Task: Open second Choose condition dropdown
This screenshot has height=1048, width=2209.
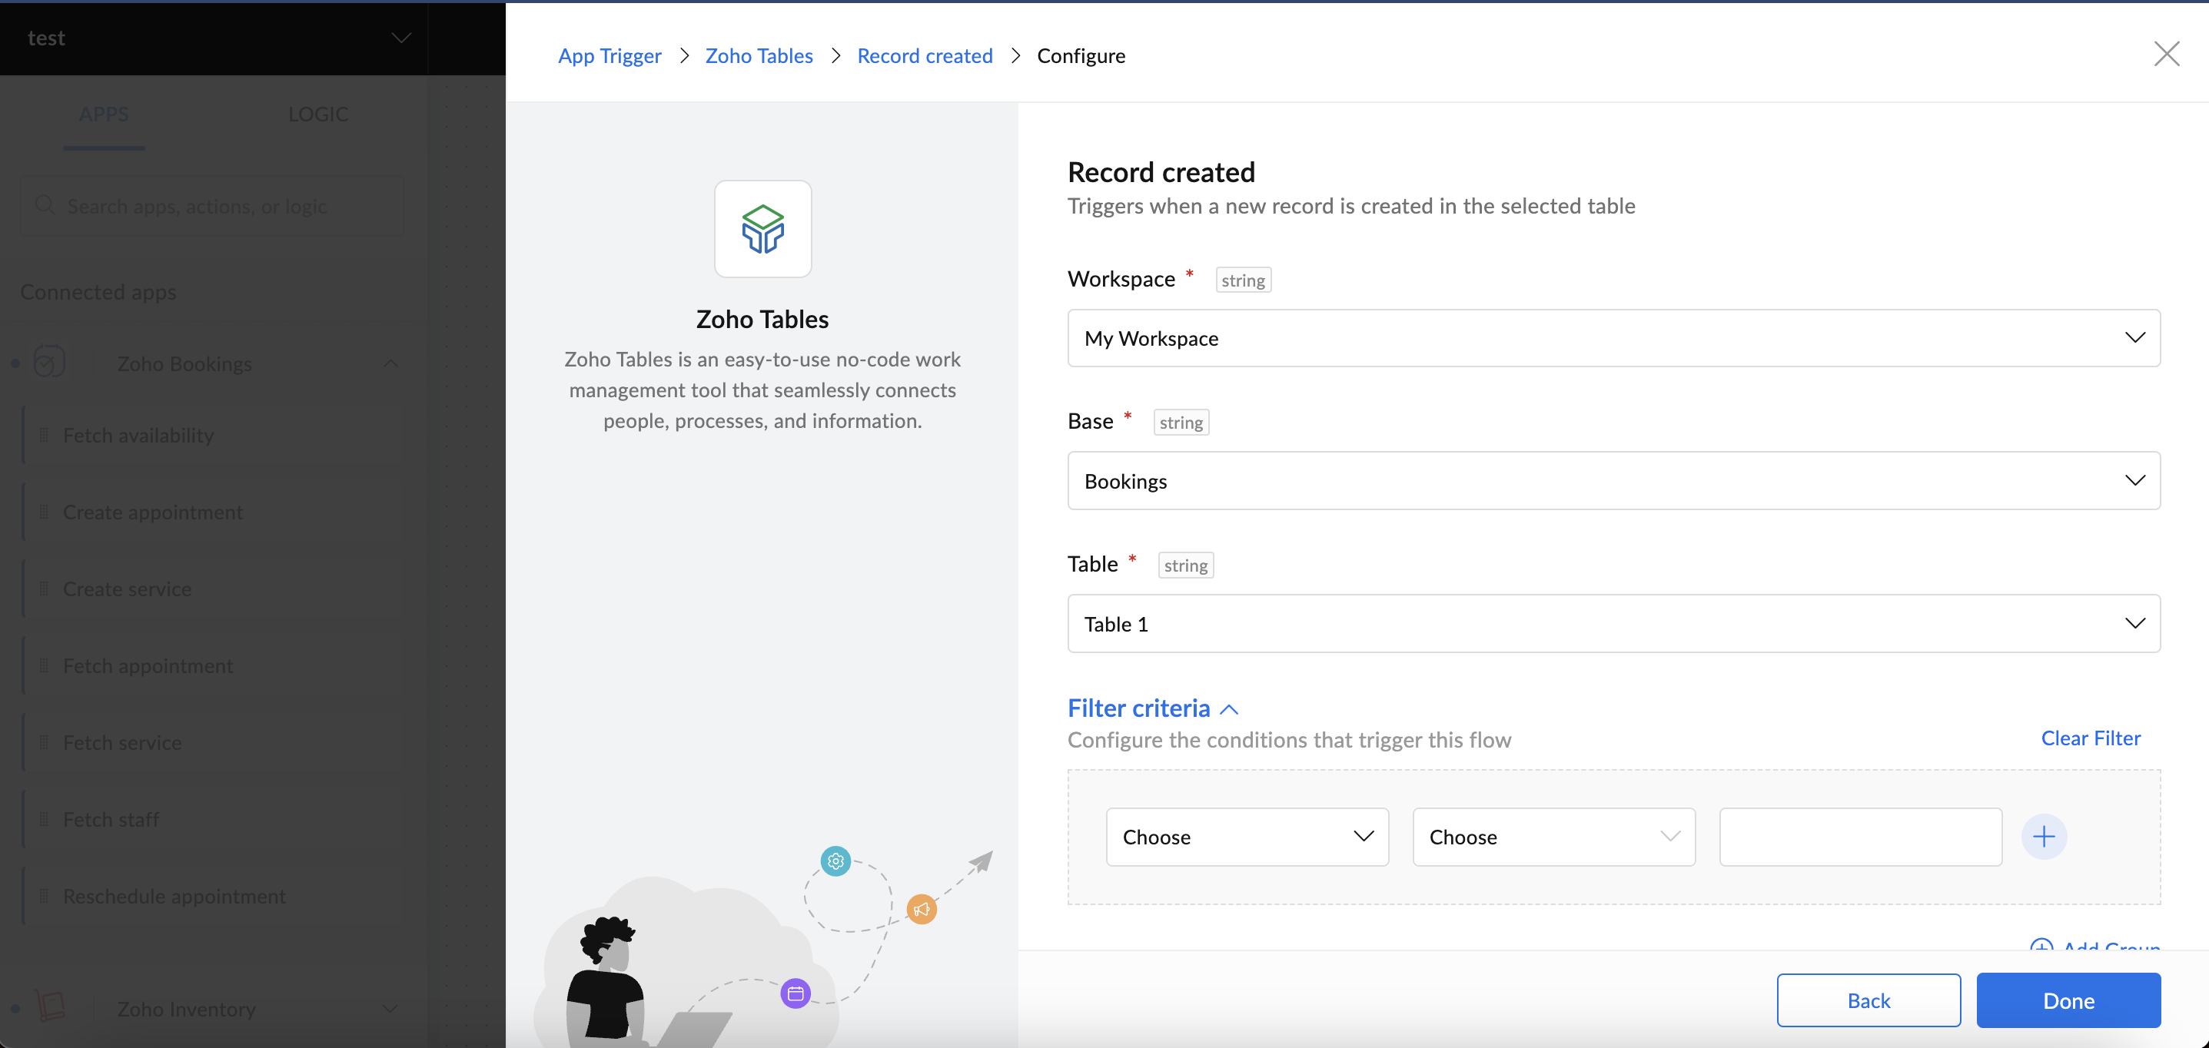Action: tap(1553, 837)
